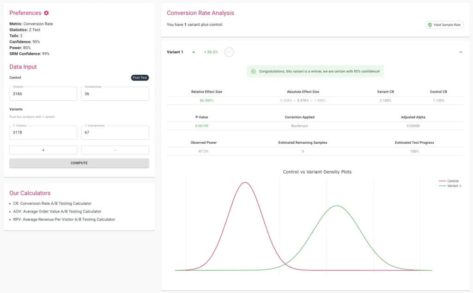Viewport: 473px width, 293px height.
Task: Click the circular progress badge next to +86.6%
Action: pyautogui.click(x=229, y=52)
